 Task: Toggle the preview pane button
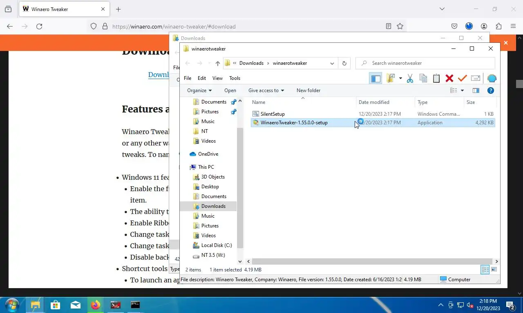[476, 90]
